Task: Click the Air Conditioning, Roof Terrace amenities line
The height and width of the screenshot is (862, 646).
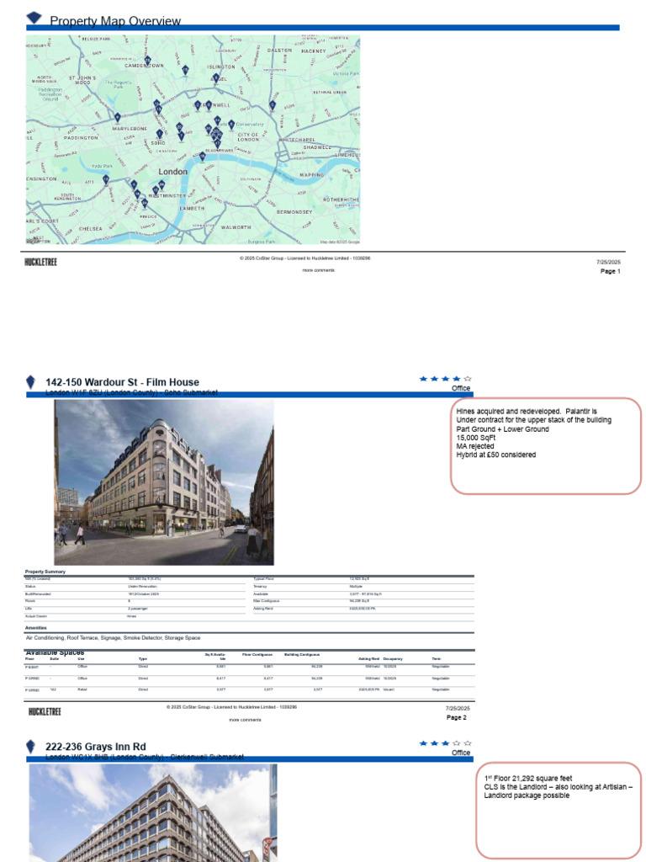Action: 114,638
